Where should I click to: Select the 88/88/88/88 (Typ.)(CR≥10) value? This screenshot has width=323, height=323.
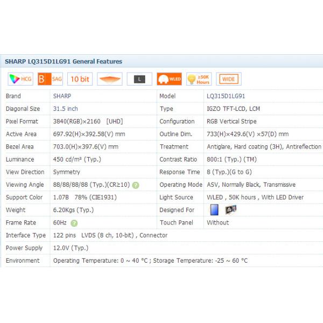[x=92, y=185]
